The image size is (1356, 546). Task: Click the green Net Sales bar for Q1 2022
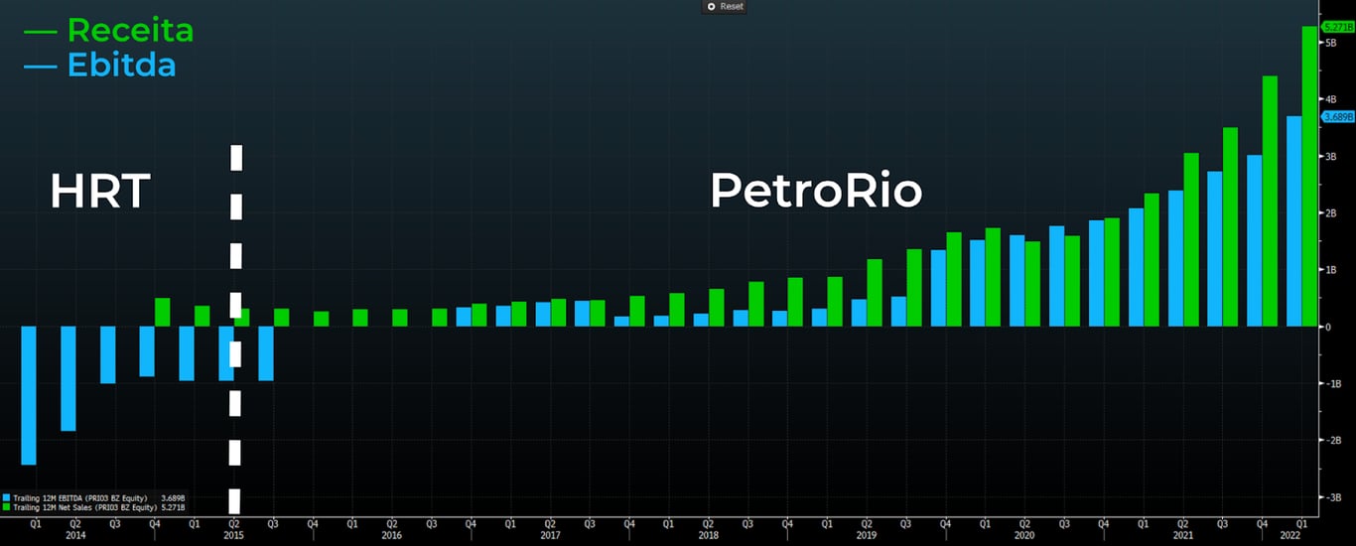1309,176
